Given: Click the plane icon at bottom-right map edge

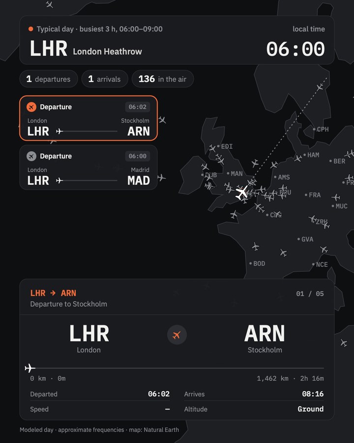Looking at the screenshot, I should 344,343.
